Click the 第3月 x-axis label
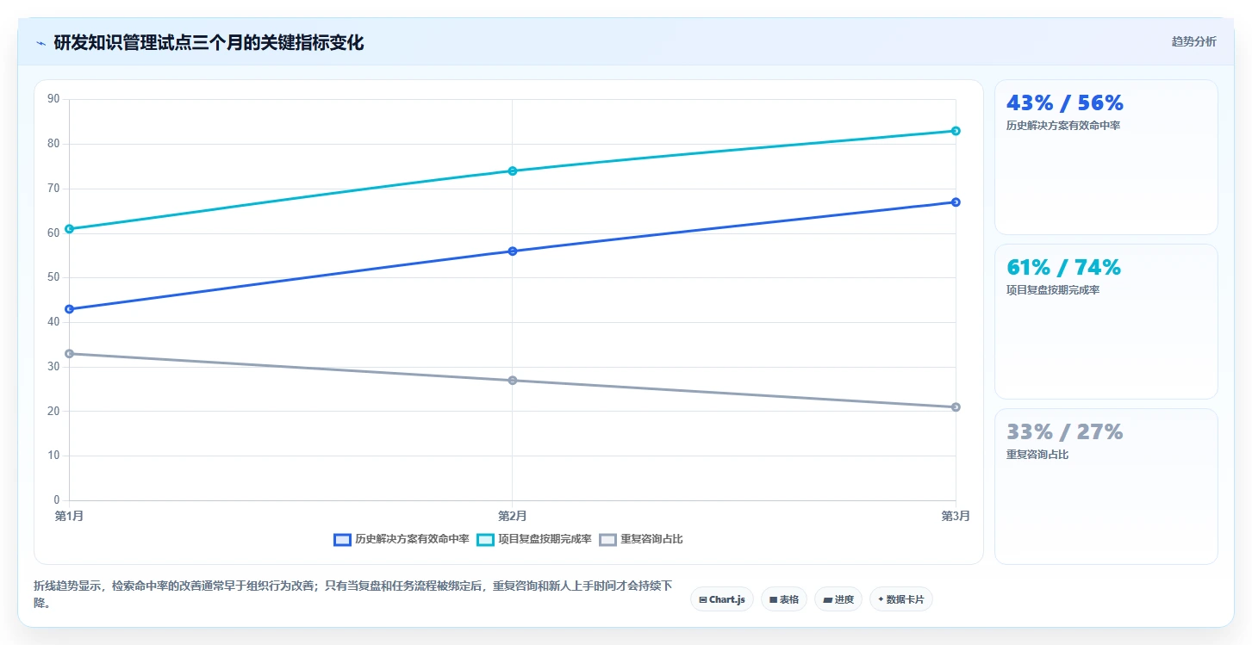Screen dimensions: 1252x645 tap(956, 516)
